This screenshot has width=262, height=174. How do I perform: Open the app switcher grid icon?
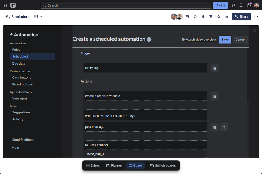point(5,5)
